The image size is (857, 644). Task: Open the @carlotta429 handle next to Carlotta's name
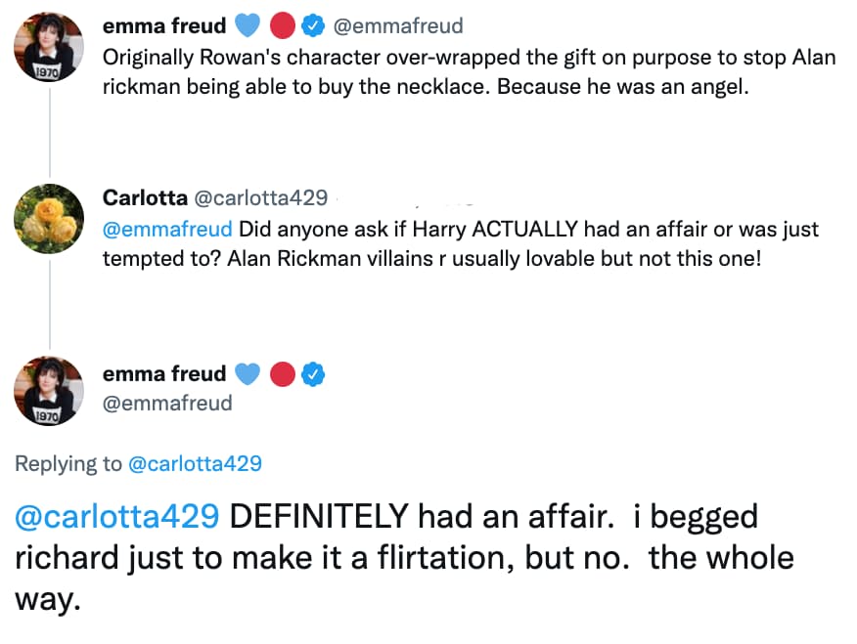(x=260, y=198)
